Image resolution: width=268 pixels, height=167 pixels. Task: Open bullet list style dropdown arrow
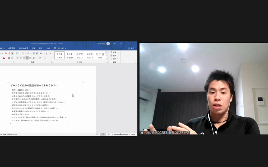[20, 53]
